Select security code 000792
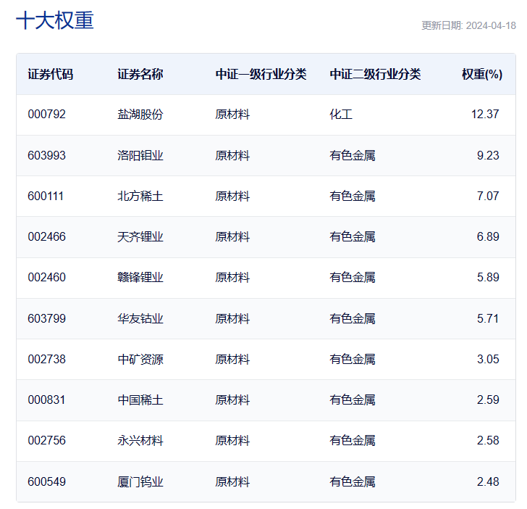 point(47,114)
